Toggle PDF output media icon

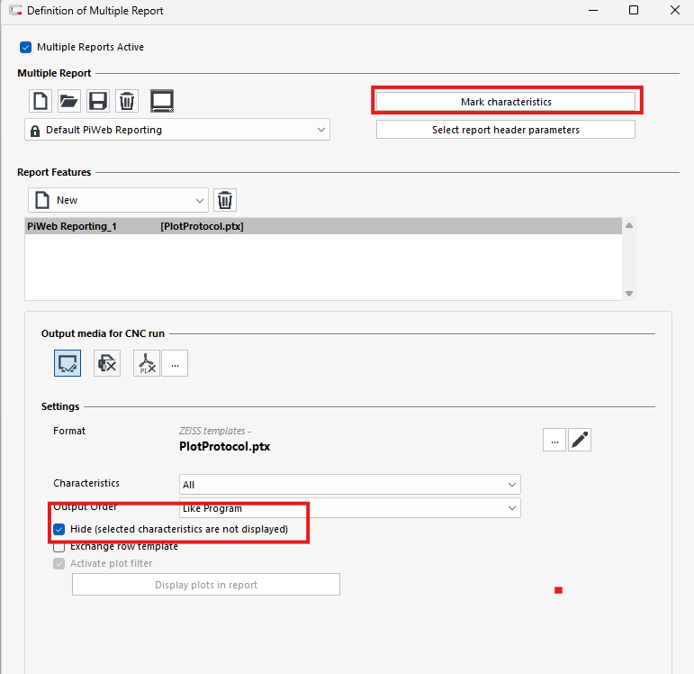coord(147,363)
